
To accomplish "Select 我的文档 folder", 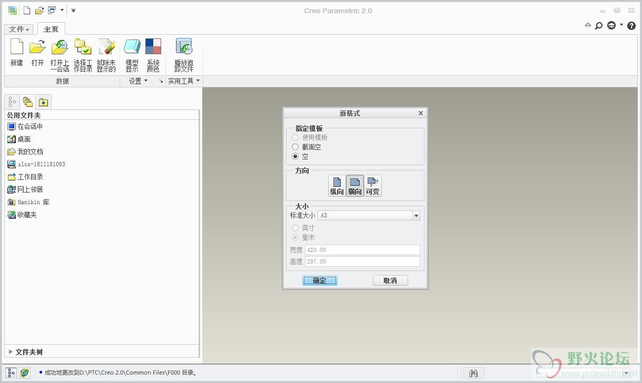I will coord(25,152).
